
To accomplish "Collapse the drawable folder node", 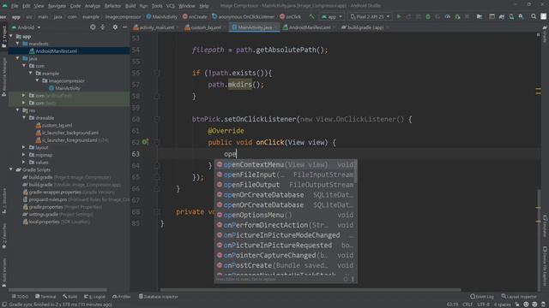I will click(24, 118).
